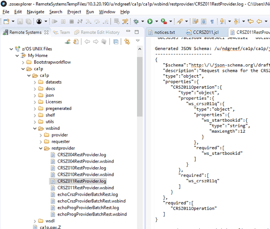This screenshot has width=270, height=229.
Task: Toggle Link with Editor in Remote Systems
Action: [x=127, y=41]
